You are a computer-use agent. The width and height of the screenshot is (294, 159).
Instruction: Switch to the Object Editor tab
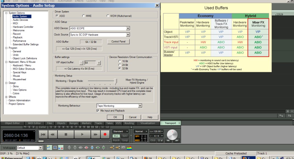[x=12, y=123]
